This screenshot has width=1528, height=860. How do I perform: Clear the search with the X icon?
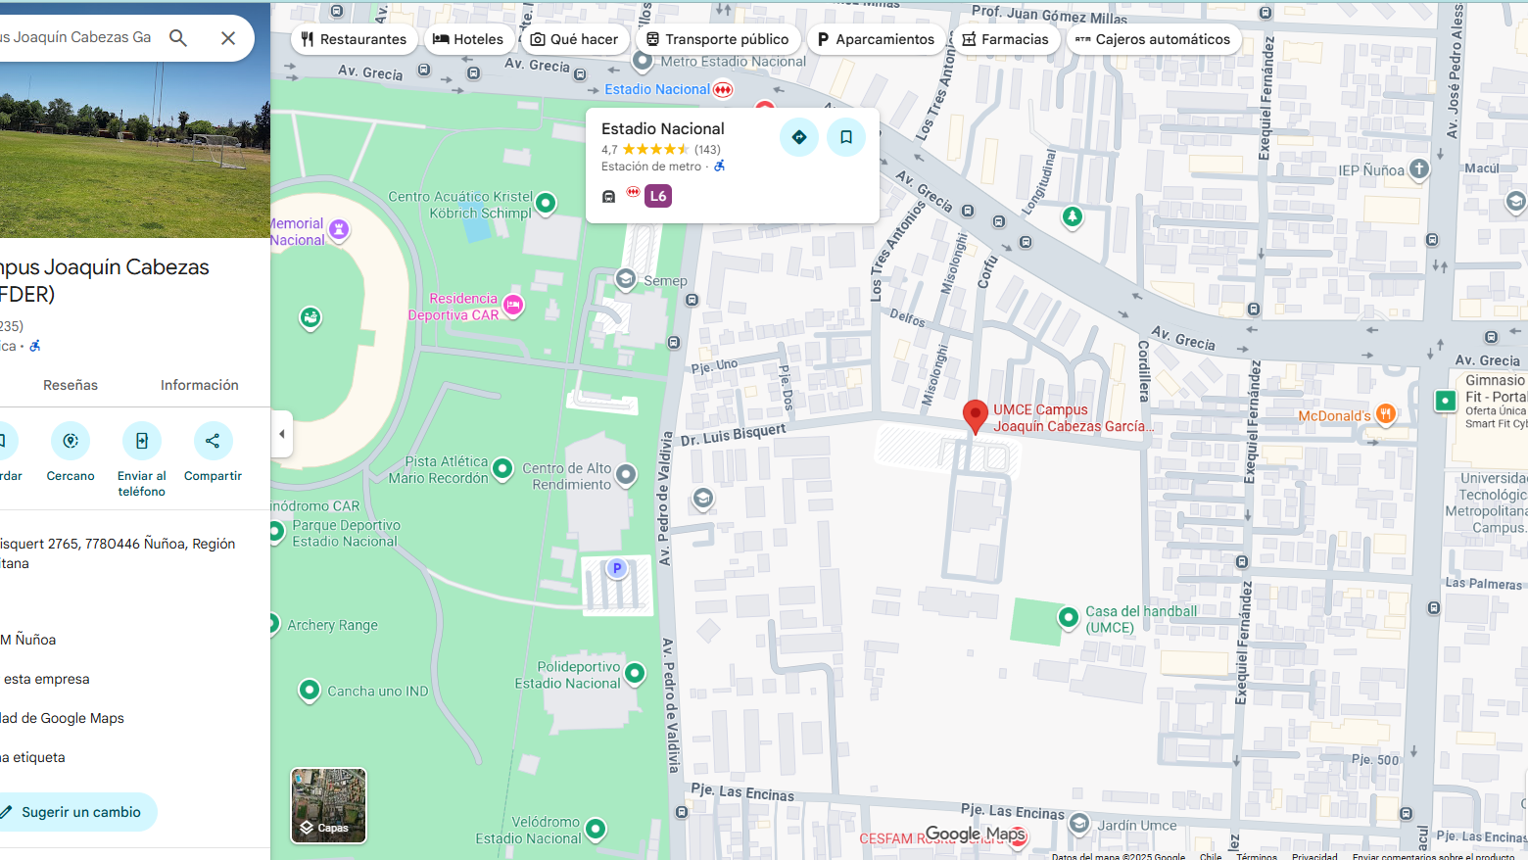tap(228, 38)
